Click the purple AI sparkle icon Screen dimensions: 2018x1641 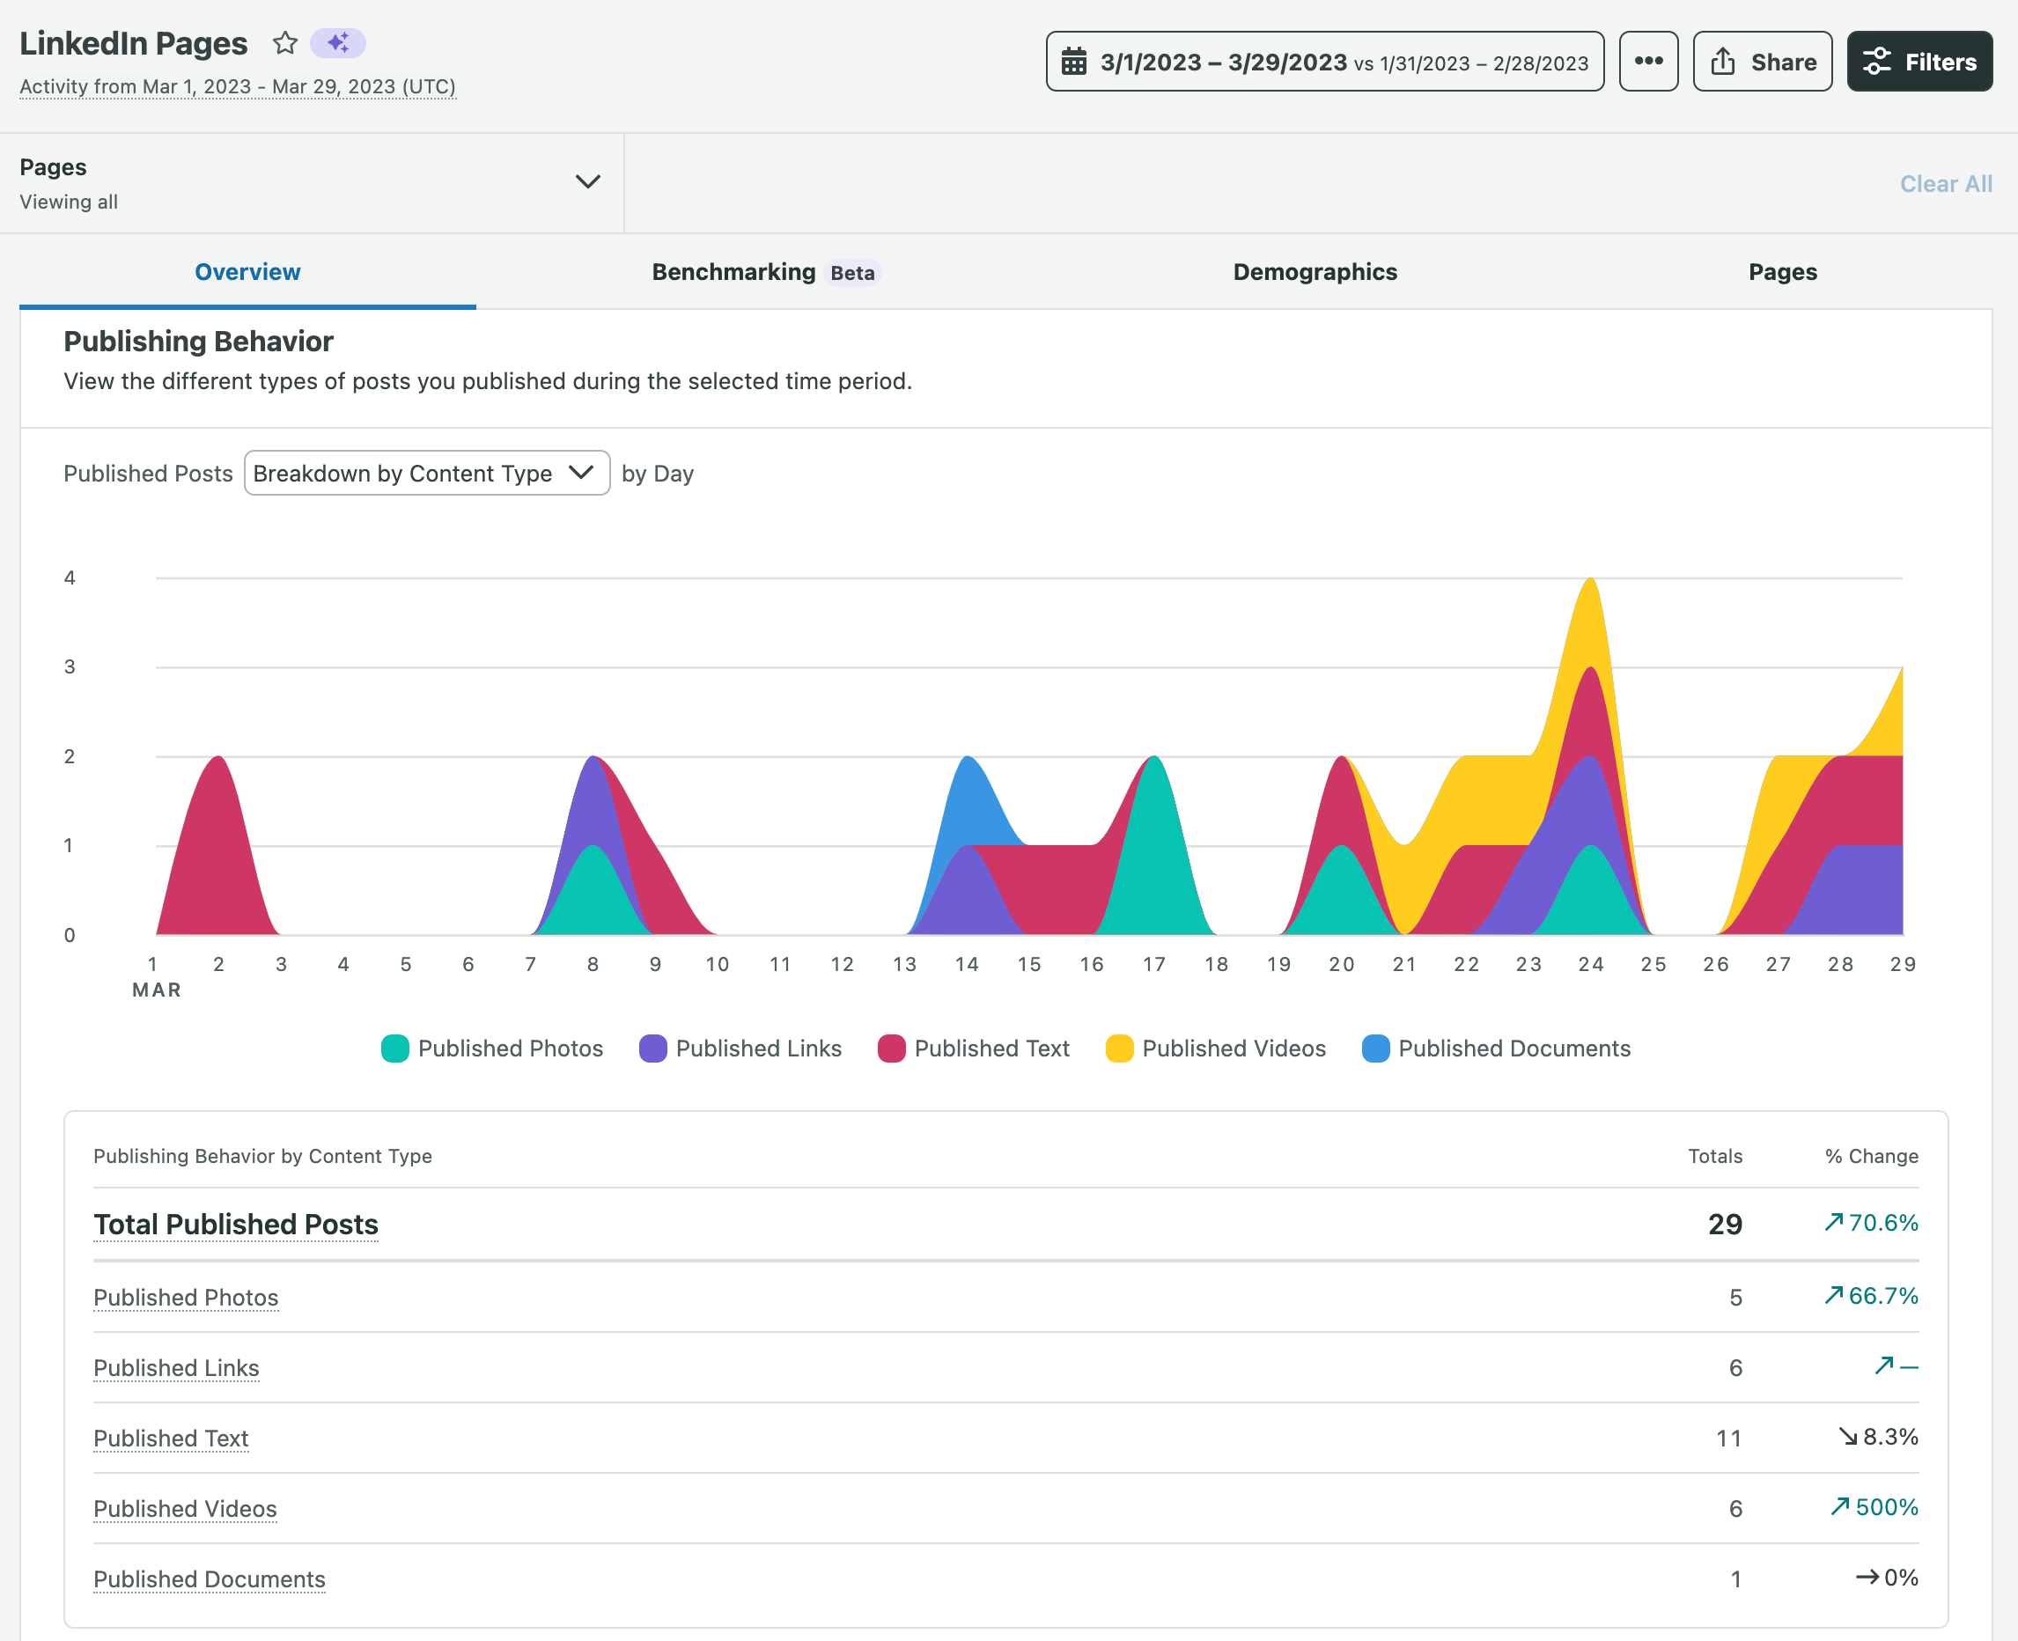pyautogui.click(x=337, y=42)
